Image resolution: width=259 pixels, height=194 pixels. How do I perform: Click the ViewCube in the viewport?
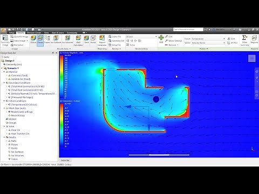tap(252, 58)
